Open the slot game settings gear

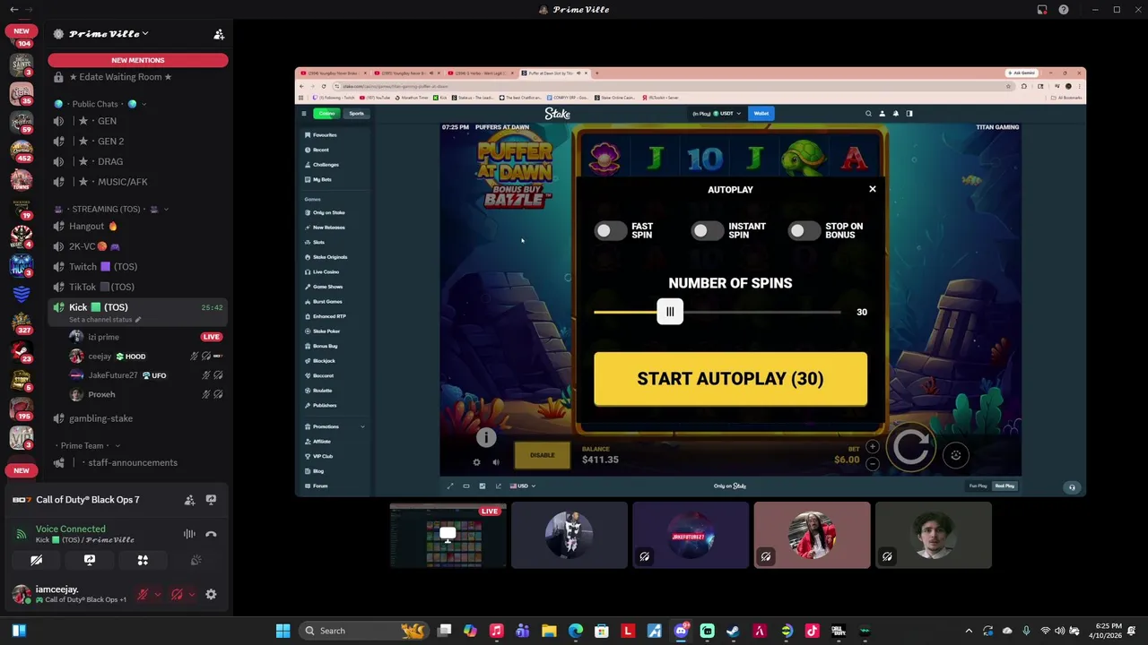476,462
